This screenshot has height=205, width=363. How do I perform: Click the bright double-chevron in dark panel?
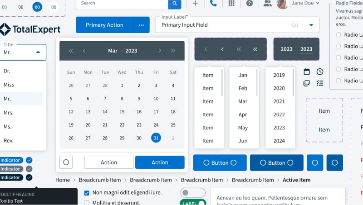(255, 49)
